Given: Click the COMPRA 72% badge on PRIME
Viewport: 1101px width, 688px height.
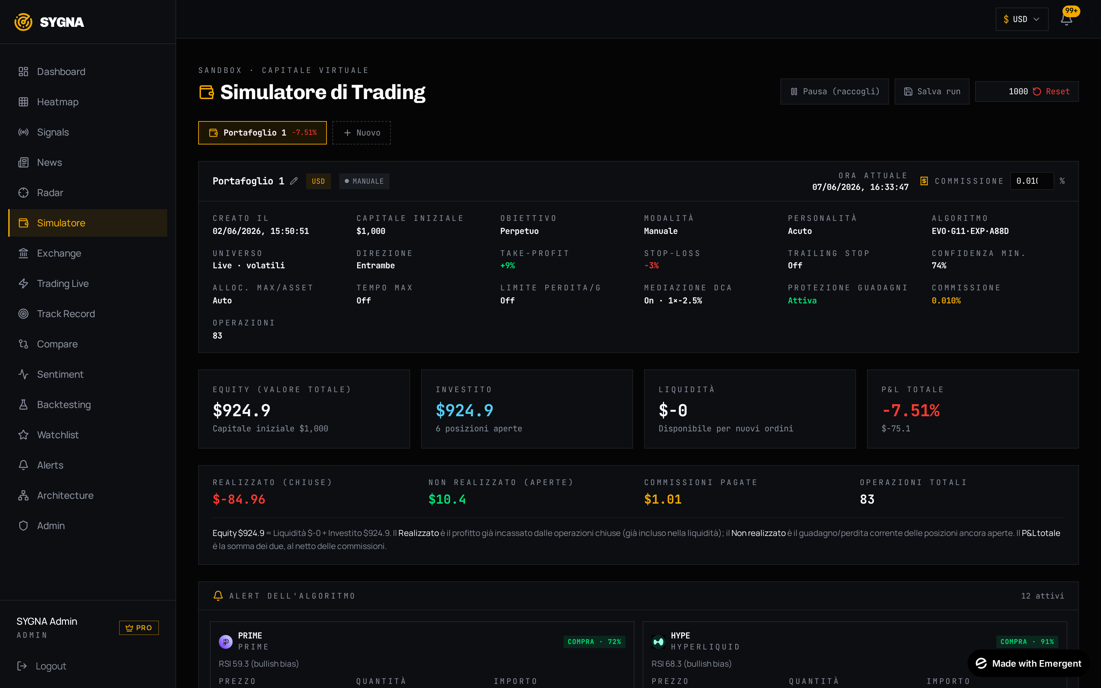Looking at the screenshot, I should [x=594, y=642].
